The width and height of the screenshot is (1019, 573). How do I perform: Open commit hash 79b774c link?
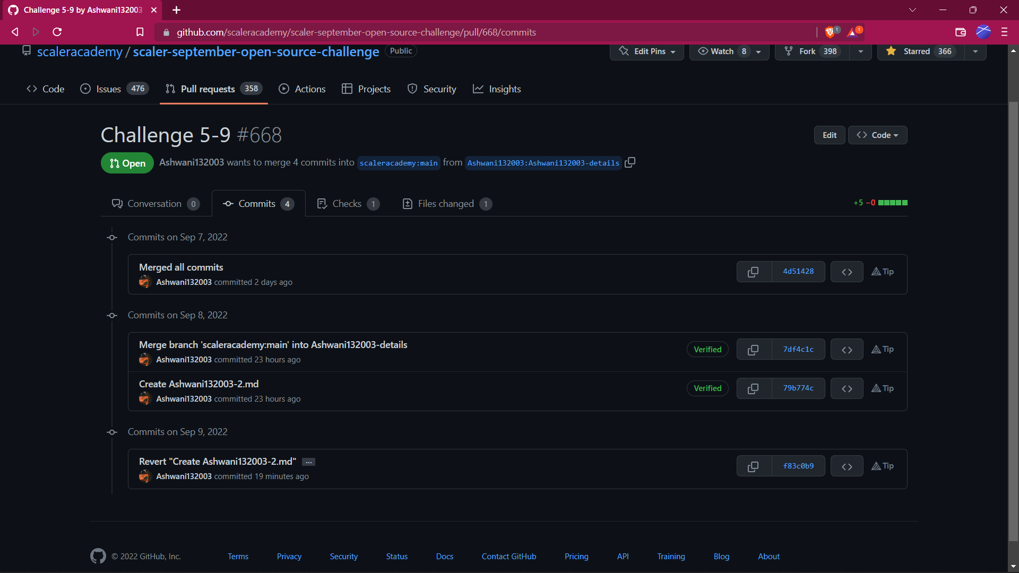pyautogui.click(x=798, y=388)
